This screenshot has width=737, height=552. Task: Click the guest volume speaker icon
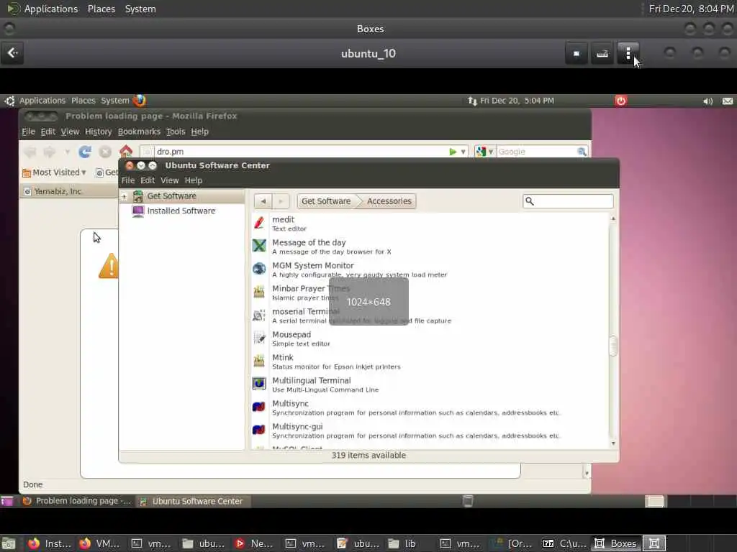(x=707, y=101)
